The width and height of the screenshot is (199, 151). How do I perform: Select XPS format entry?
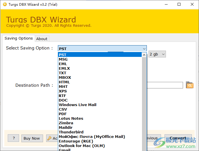click(100, 91)
